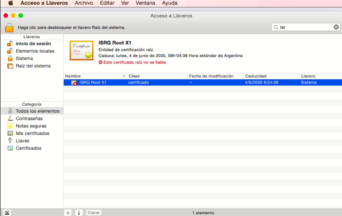Select the inicio de sesión keychain icon
Screen dimensions: 342x216
(x=10, y=44)
